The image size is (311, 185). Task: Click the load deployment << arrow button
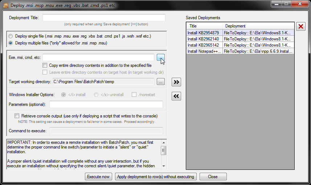click(x=176, y=96)
